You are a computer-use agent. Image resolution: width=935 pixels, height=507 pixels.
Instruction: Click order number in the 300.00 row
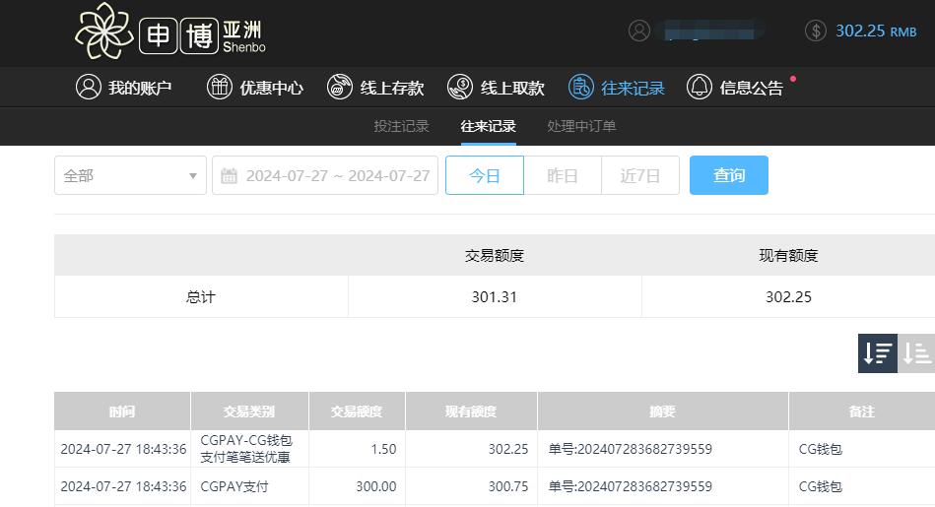click(631, 486)
